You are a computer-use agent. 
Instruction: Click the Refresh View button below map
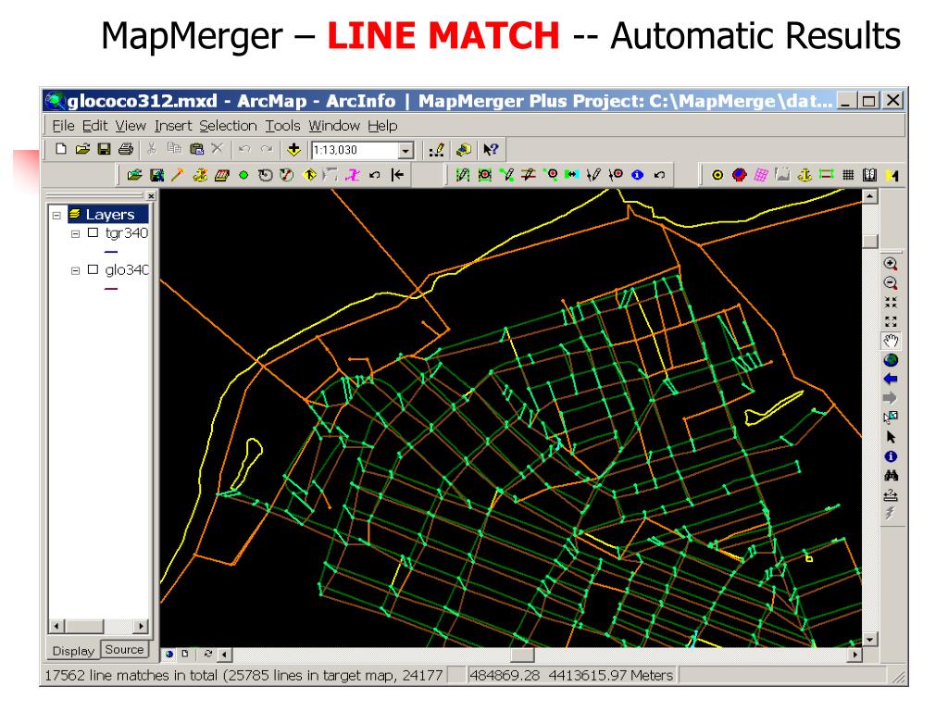[207, 654]
